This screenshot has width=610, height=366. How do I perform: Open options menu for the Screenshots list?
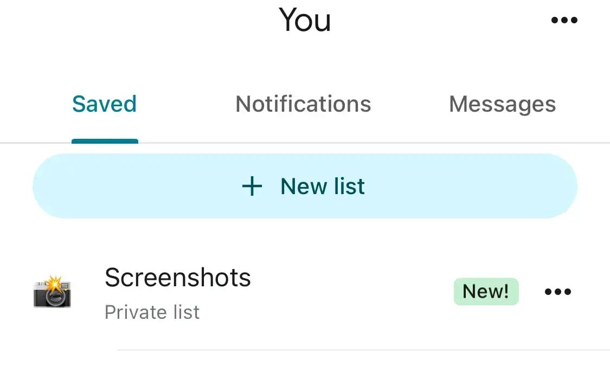tap(557, 291)
